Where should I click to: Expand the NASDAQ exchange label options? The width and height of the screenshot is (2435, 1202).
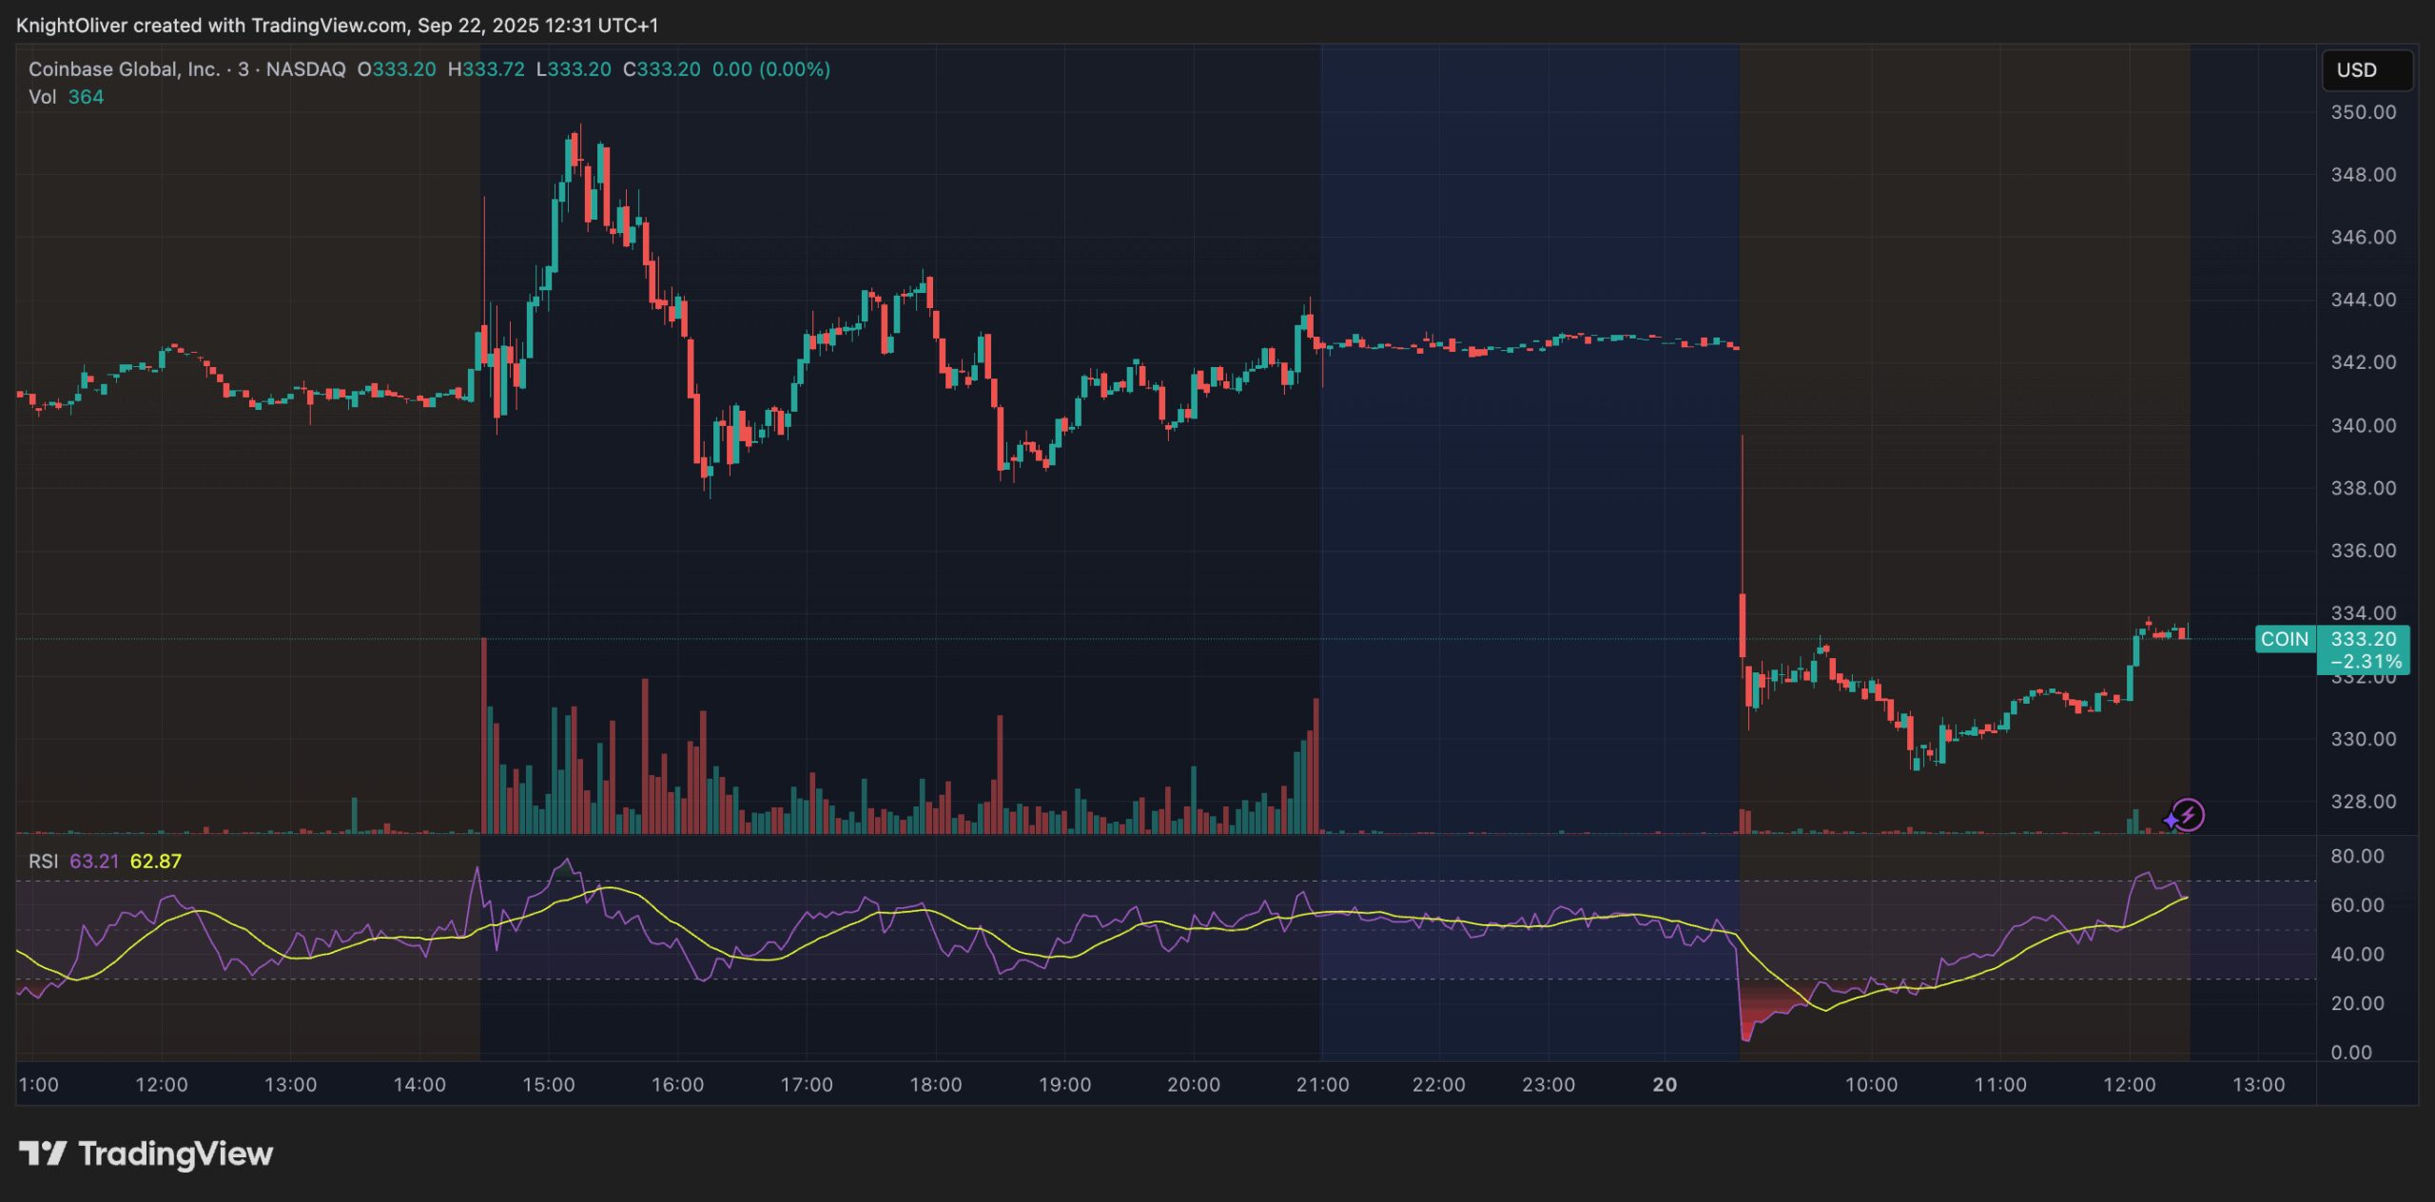pos(304,68)
